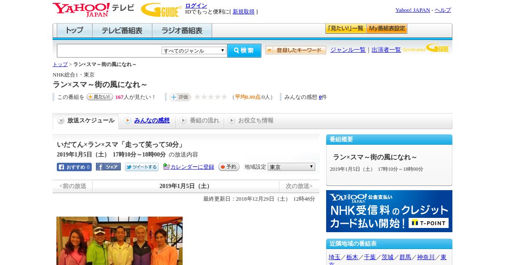Click the 近隣地域の番組表 panel header
The height and width of the screenshot is (265, 505).
[389, 244]
